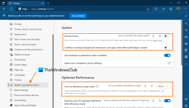Screen dimensions: 189x108
Task: Click the browser back arrow
Action: tap(4, 9)
